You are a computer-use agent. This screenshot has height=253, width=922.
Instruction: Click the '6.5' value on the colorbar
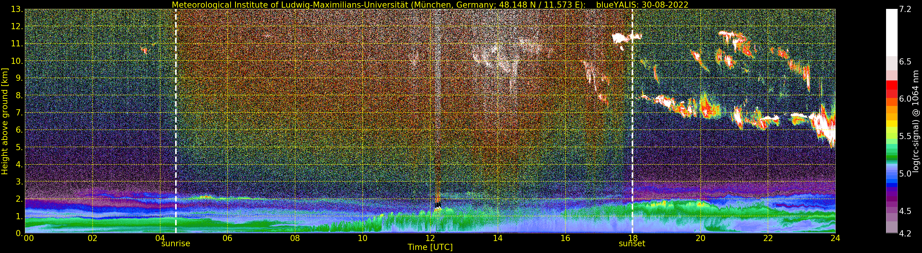point(905,61)
